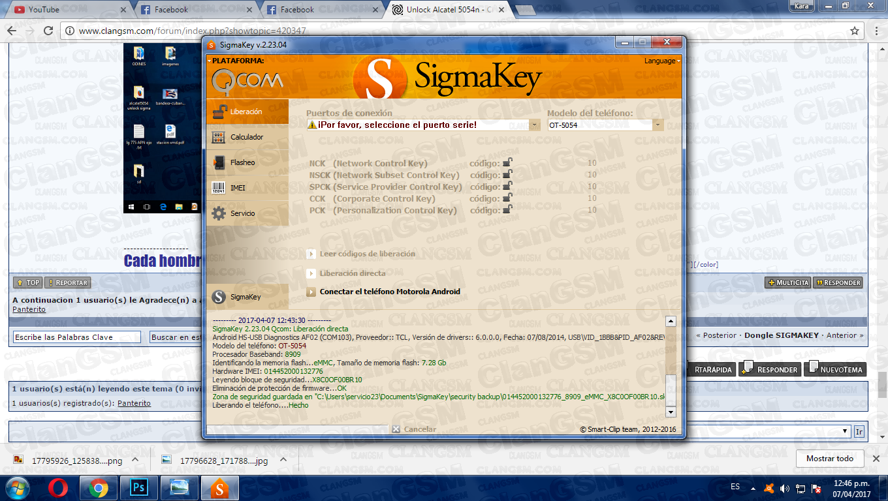Screen dimensions: 888x501
Task: Open the Flasheo section in SigmaKey
Action: point(247,162)
